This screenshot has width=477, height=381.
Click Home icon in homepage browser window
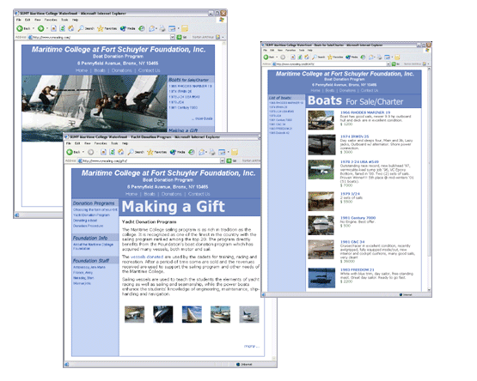70,28
